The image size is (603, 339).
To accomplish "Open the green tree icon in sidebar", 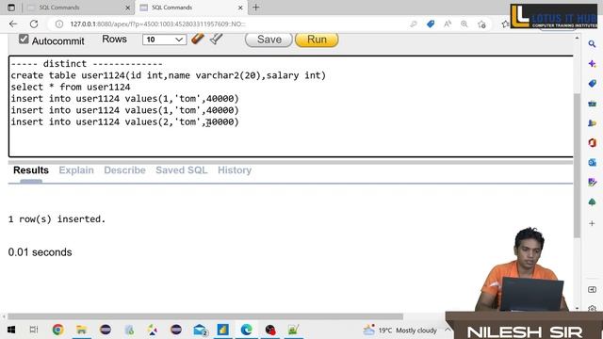I will (592, 202).
